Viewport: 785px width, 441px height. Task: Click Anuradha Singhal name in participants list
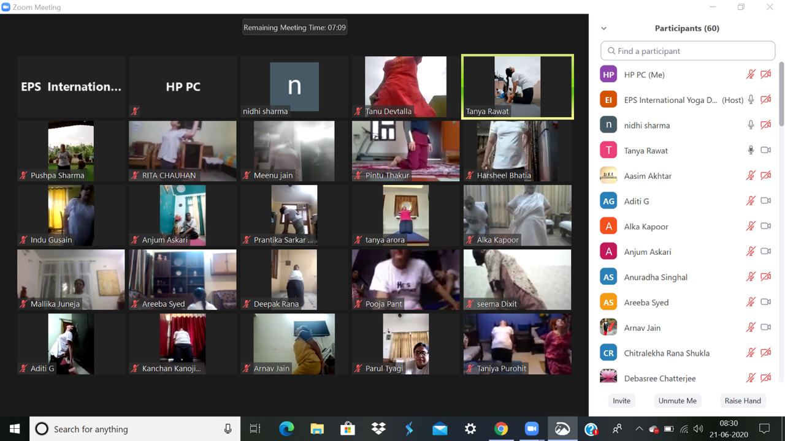[656, 277]
